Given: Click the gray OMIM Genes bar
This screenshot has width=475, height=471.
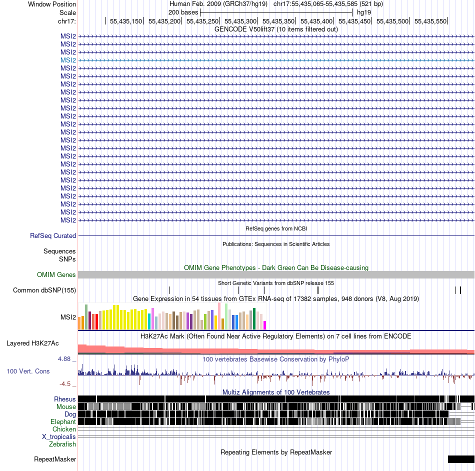Looking at the screenshot, I should [276, 274].
